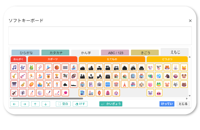200x130 pixels.
Task: Insert the tiger face emoji
Action: (x=167, y=67)
